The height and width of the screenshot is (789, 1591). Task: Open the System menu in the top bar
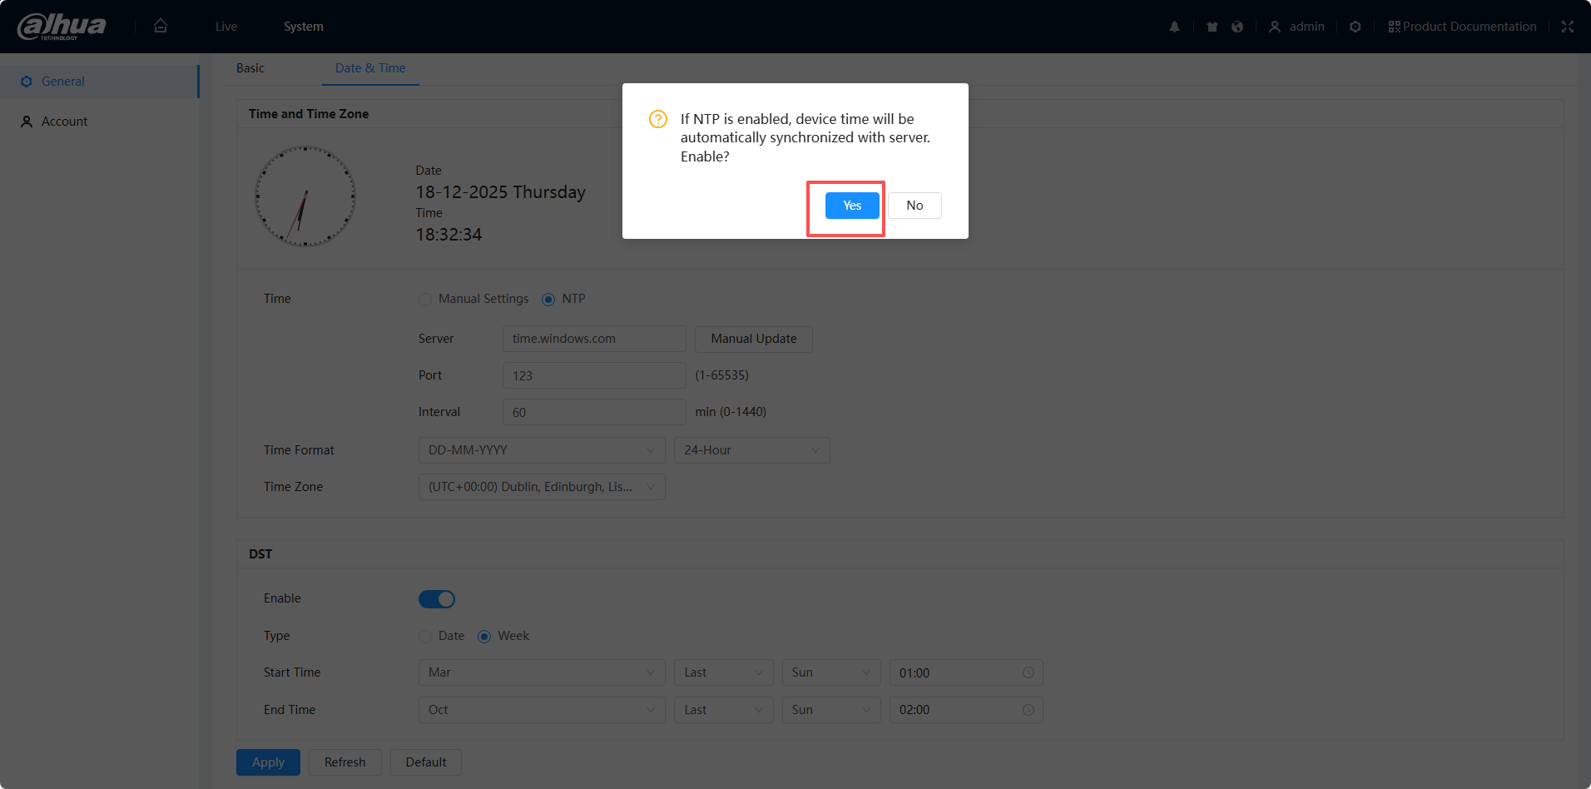pyautogui.click(x=303, y=27)
